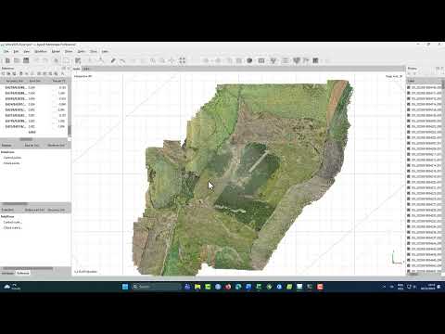Select the rectangle selection tool
This screenshot has width=445, height=334.
[x=67, y=60]
